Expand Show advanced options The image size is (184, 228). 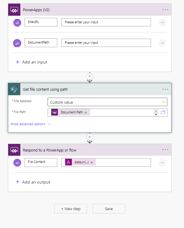28,124
